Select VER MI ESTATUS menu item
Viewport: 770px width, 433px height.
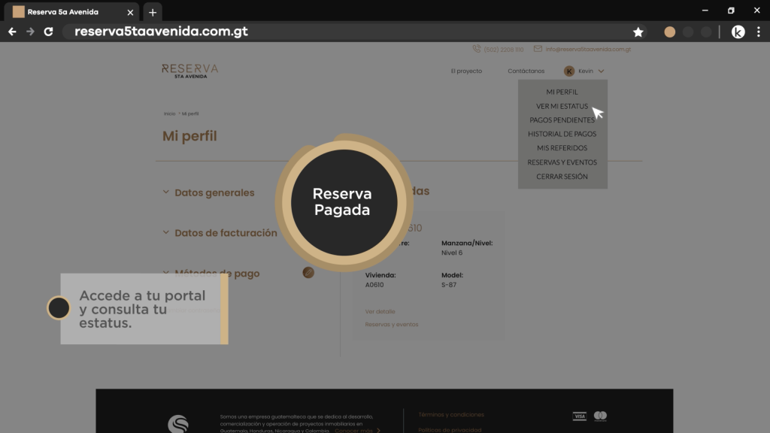(x=562, y=106)
